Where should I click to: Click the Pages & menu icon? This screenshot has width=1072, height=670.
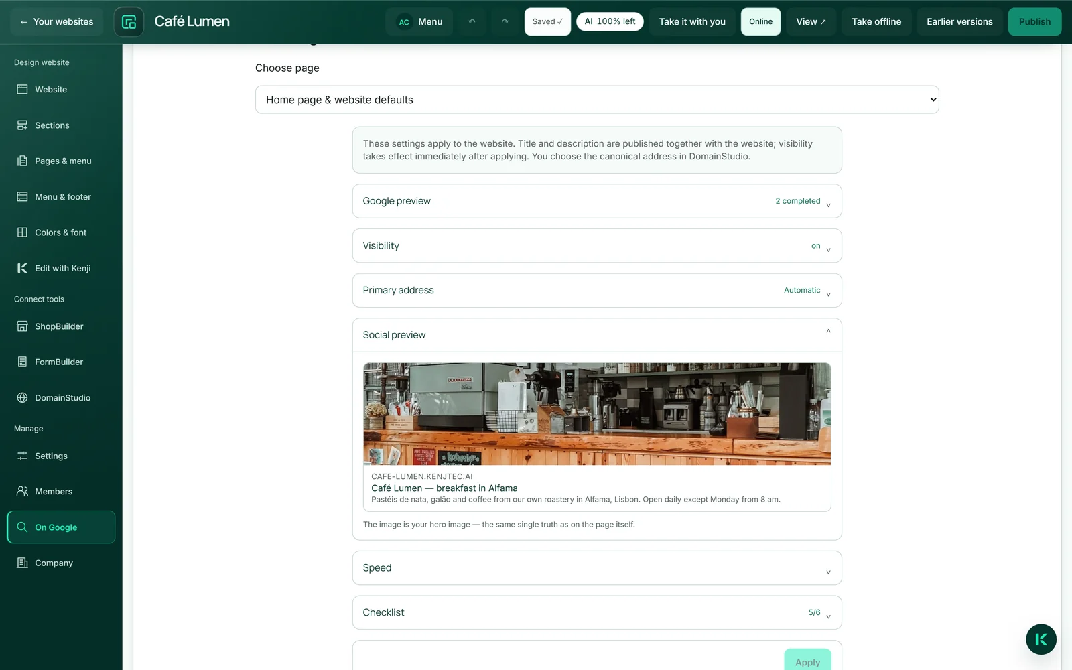(x=22, y=161)
